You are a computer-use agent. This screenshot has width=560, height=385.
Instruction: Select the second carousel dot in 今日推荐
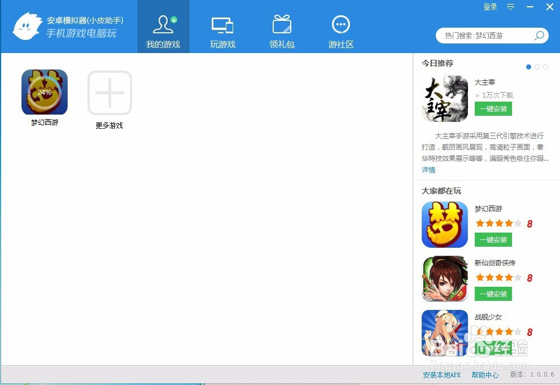(x=537, y=67)
